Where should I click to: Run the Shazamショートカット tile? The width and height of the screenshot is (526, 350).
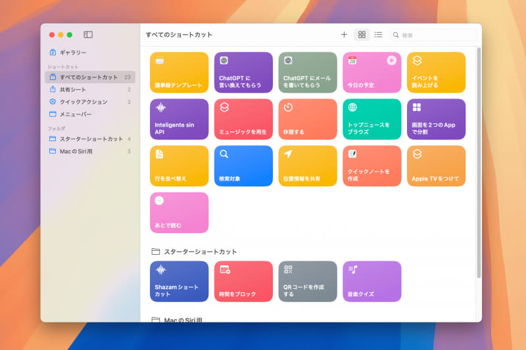179,281
